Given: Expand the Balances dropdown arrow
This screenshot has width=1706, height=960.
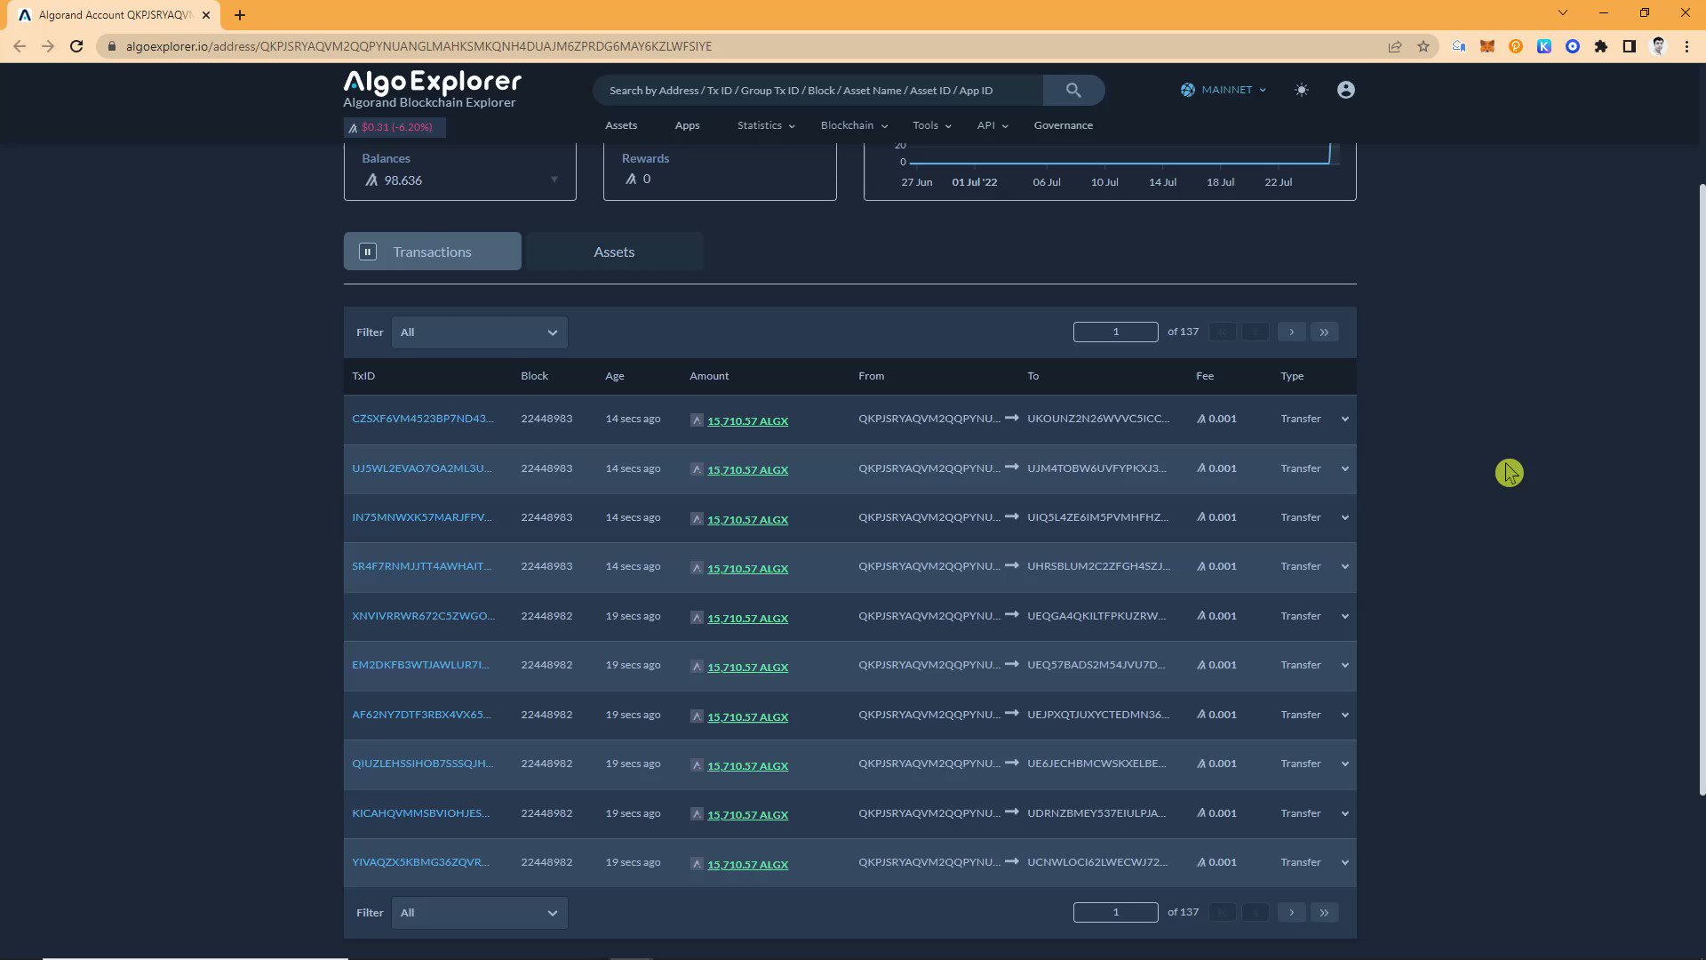Looking at the screenshot, I should (554, 180).
